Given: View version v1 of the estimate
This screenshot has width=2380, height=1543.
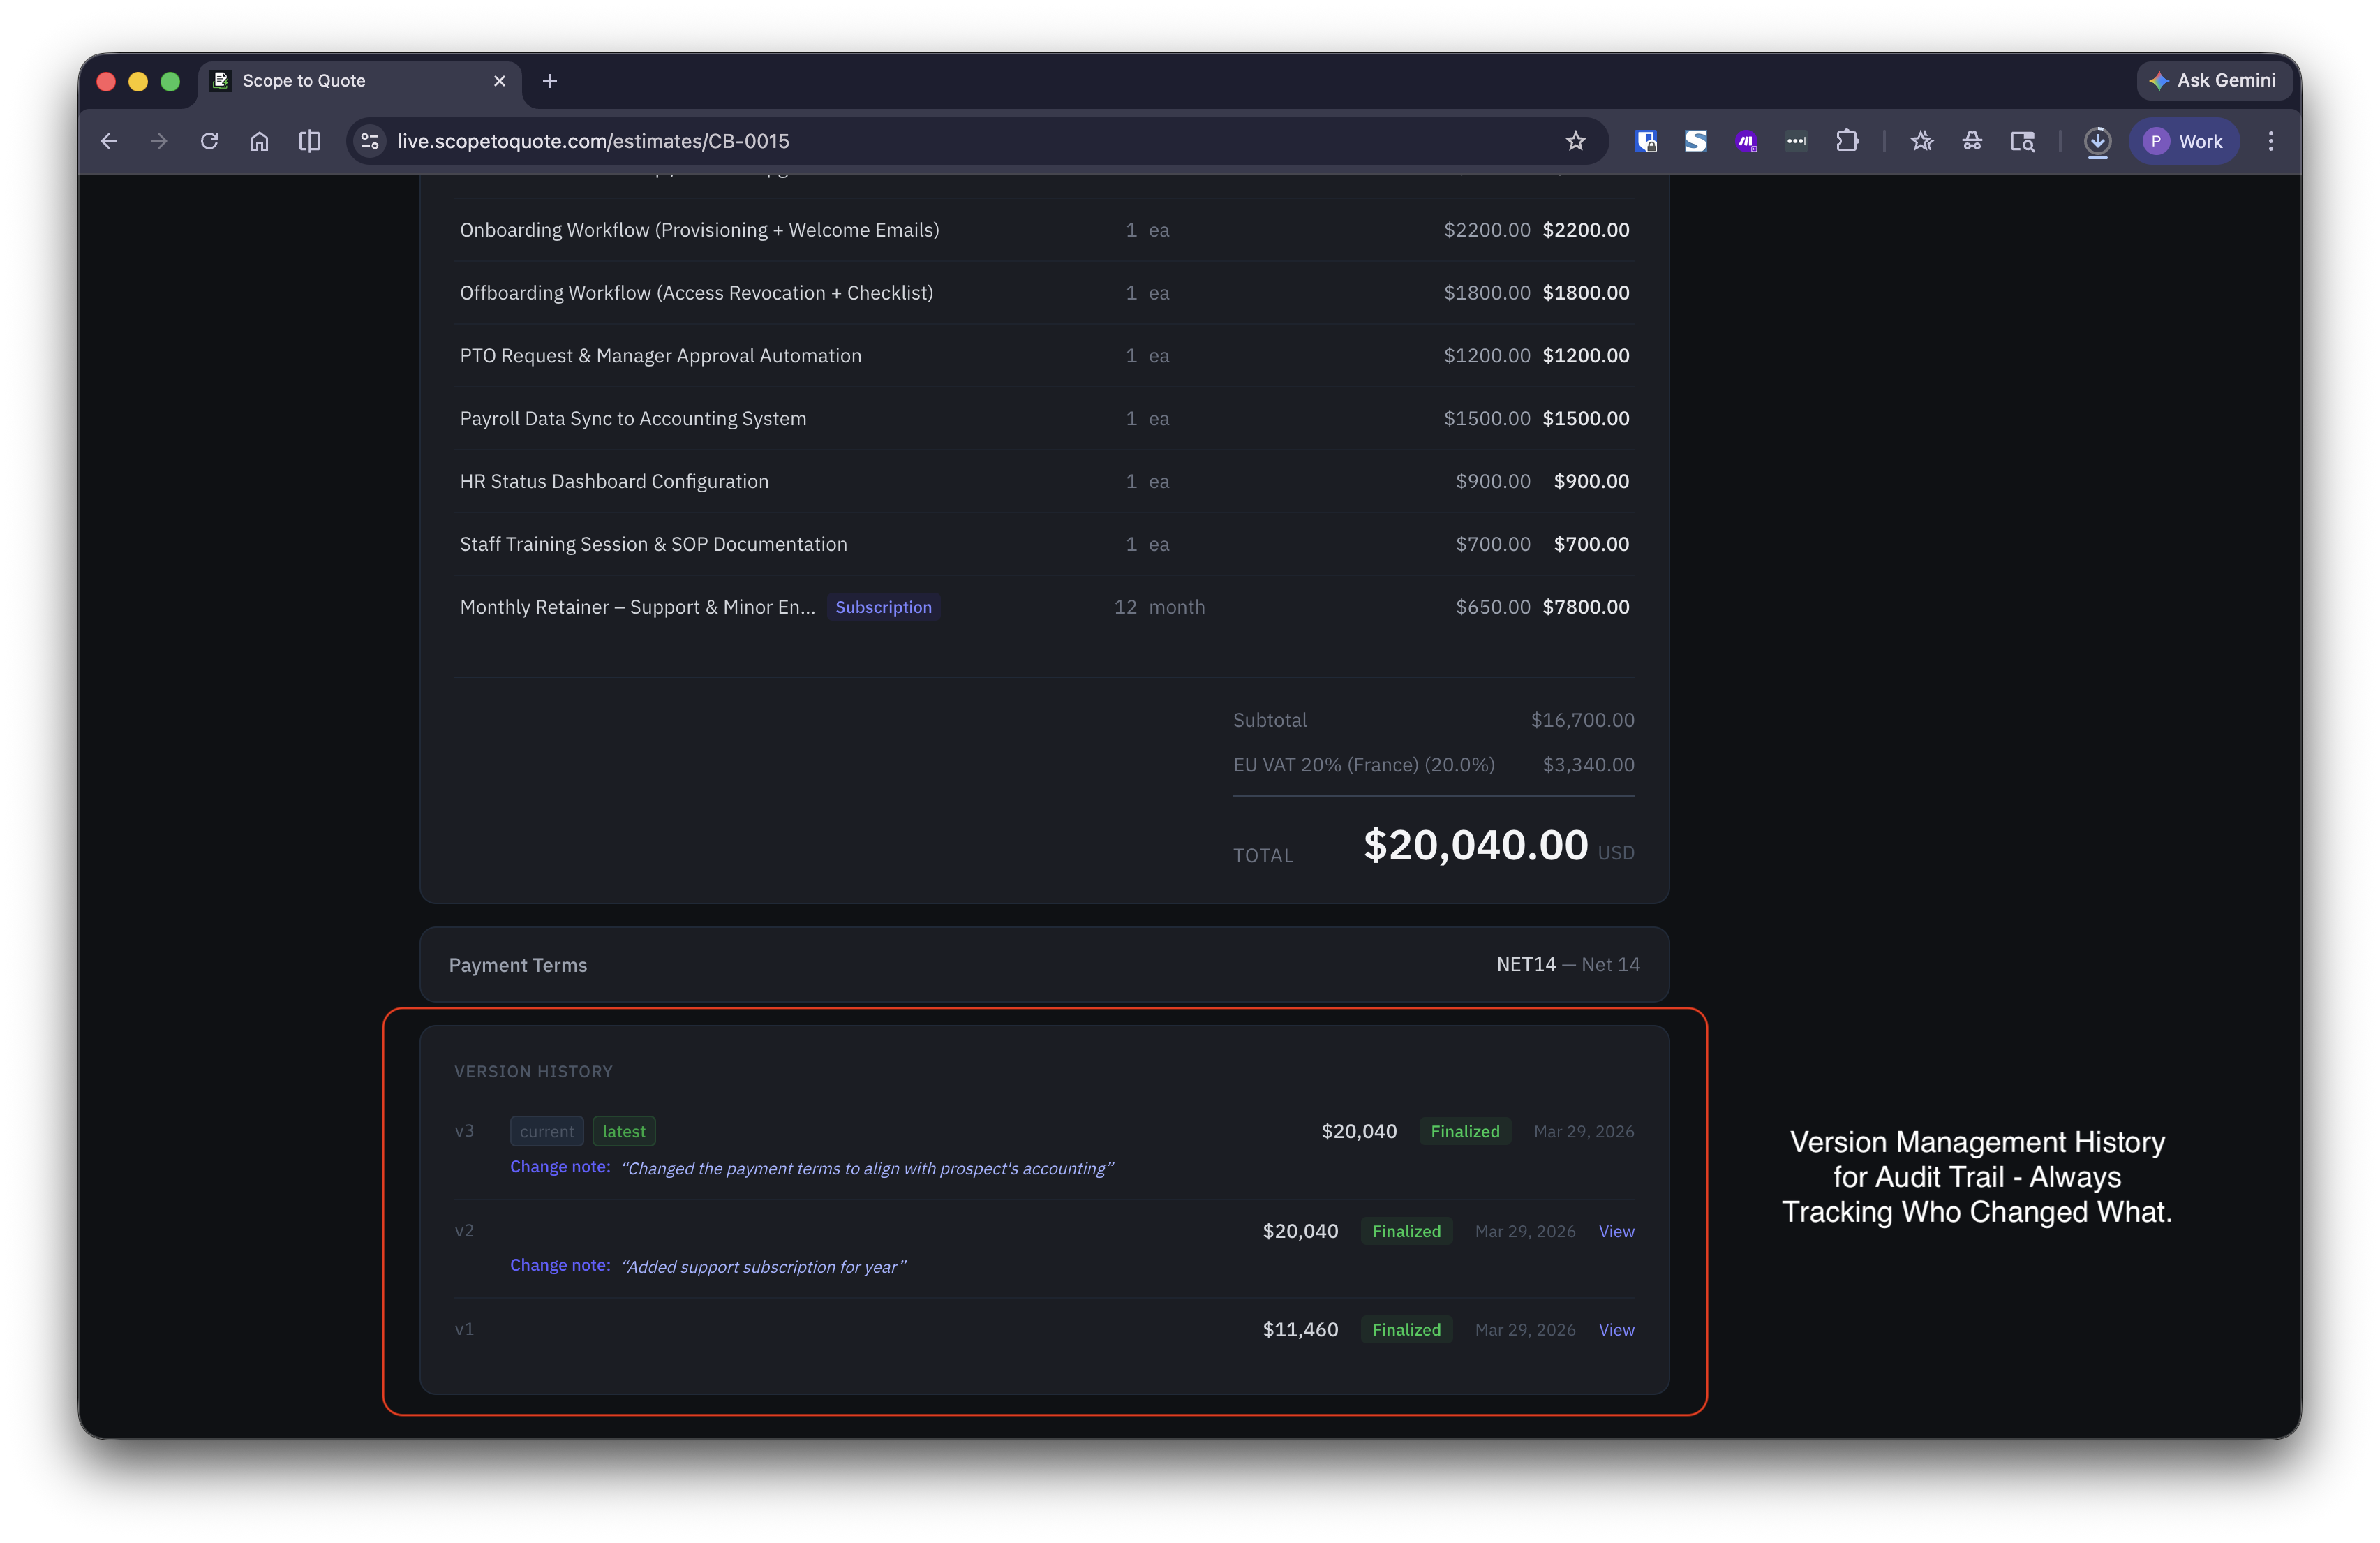Looking at the screenshot, I should coord(1616,1329).
